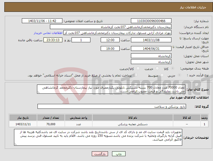The width and height of the screenshot is (213, 161).
Task: Select the متوسط purchase type radio
Action: click(x=162, y=75)
